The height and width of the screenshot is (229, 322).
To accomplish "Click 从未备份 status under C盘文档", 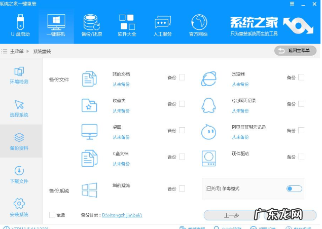I will pyautogui.click(x=121, y=164).
